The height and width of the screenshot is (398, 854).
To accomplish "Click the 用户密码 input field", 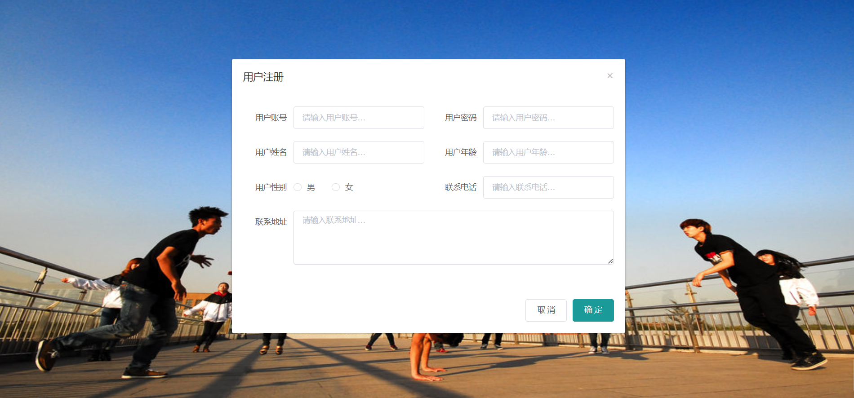I will [x=548, y=118].
